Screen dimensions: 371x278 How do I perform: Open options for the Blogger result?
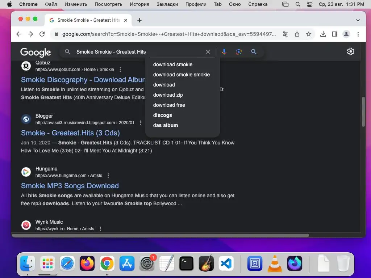[x=141, y=123]
